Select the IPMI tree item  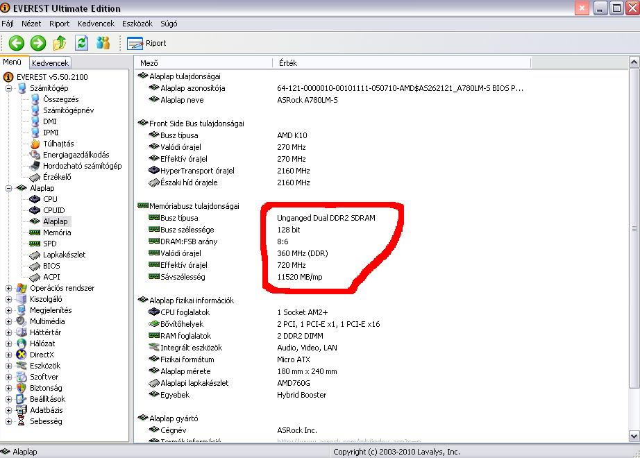tap(51, 133)
